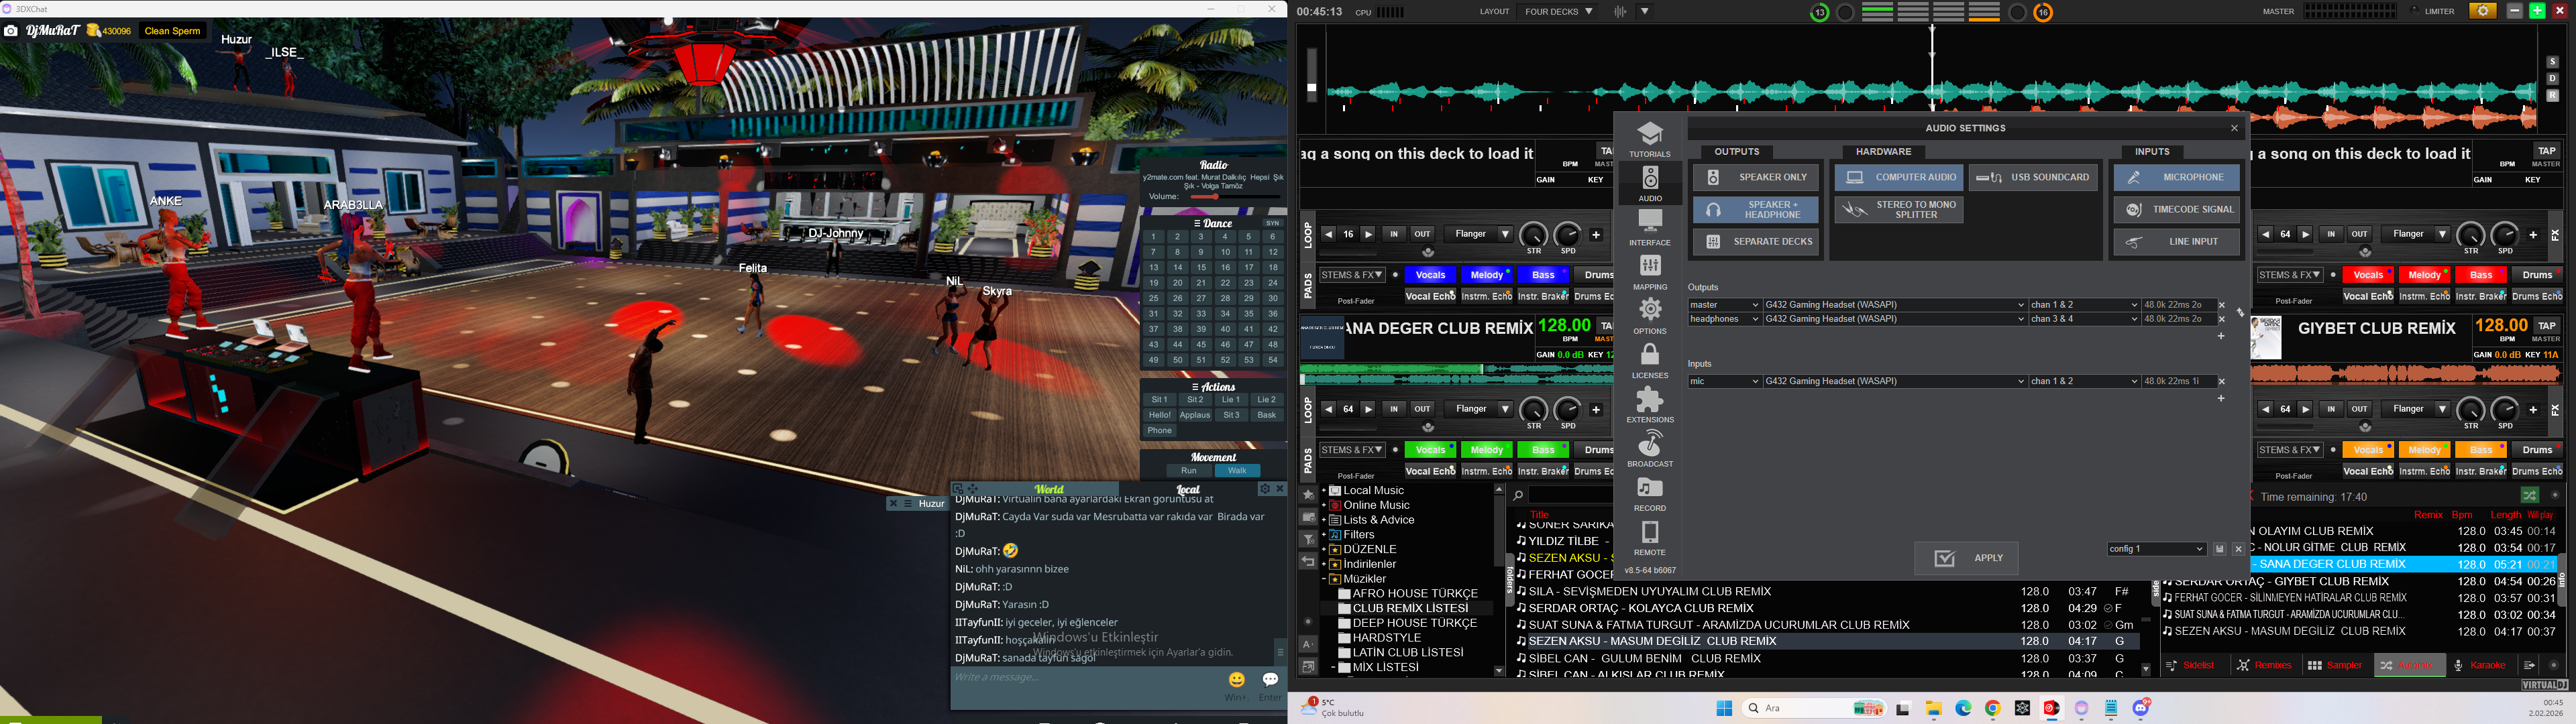Select Computer Audio hardware option
Image resolution: width=2576 pixels, height=724 pixels.
(x=1899, y=177)
